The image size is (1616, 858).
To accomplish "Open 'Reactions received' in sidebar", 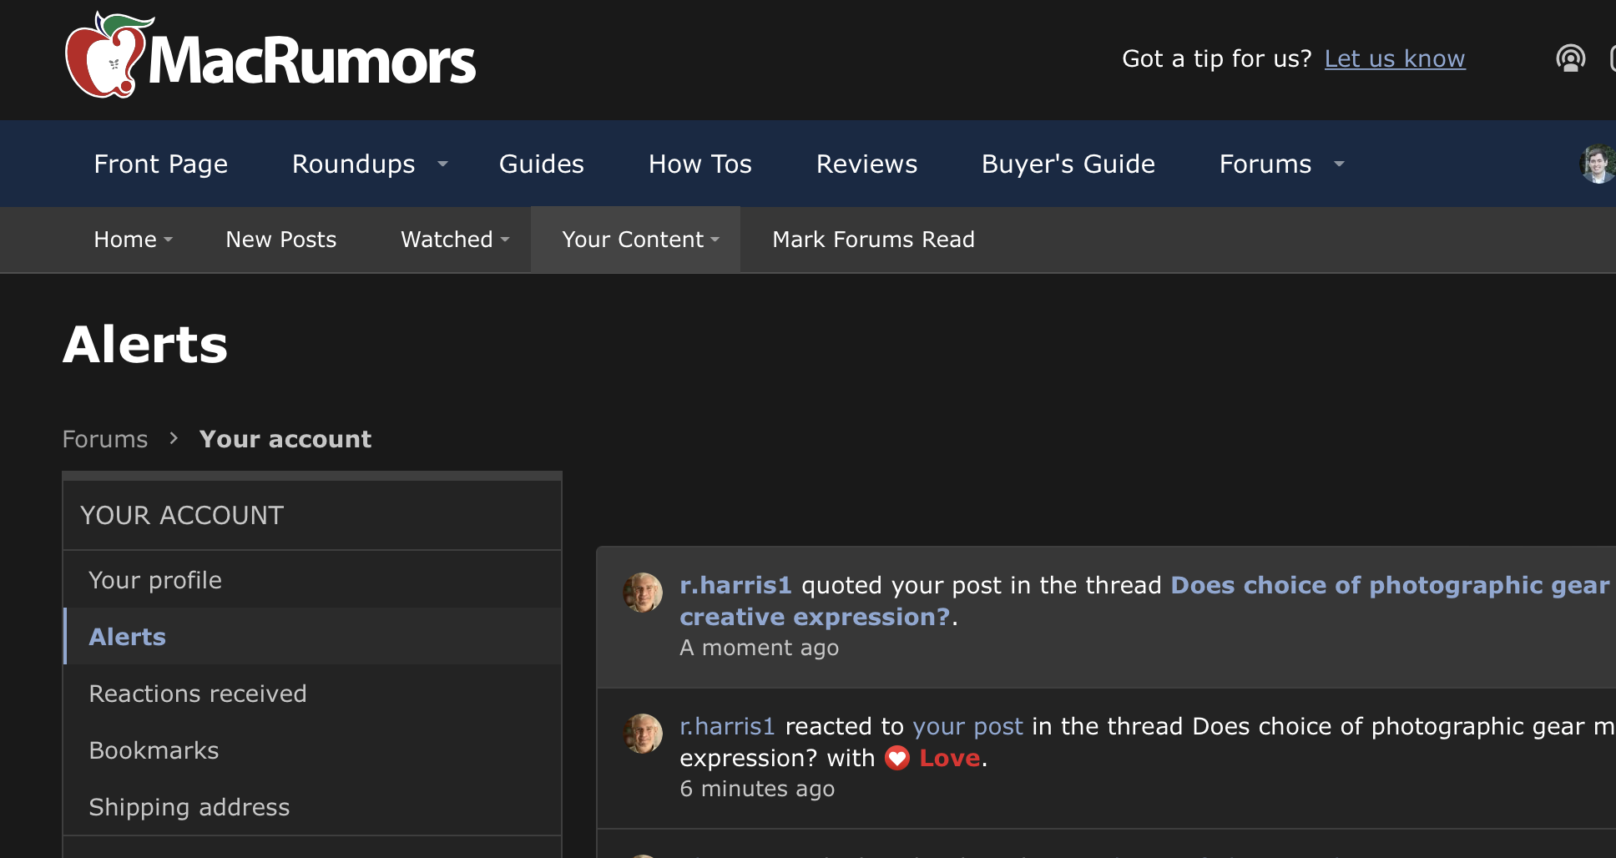I will pyautogui.click(x=312, y=694).
